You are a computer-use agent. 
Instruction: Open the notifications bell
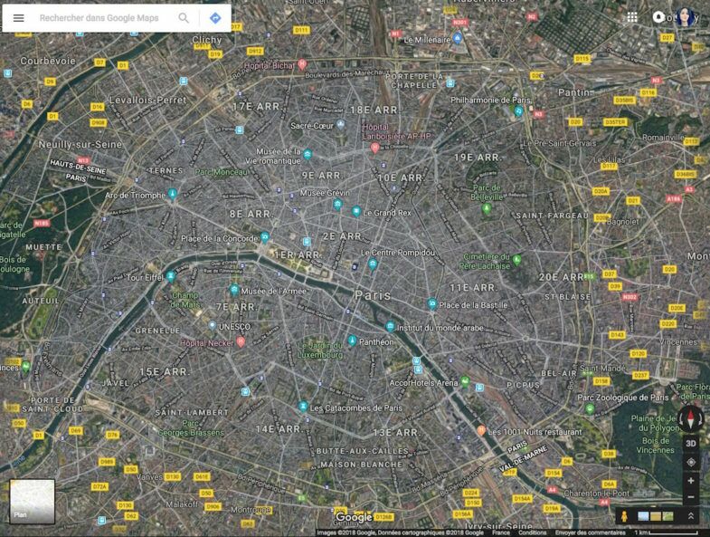658,17
